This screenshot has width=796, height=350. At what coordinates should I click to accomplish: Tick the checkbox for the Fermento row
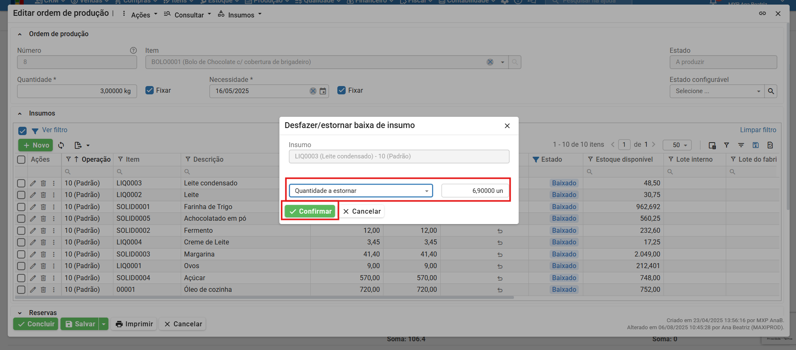click(x=21, y=231)
